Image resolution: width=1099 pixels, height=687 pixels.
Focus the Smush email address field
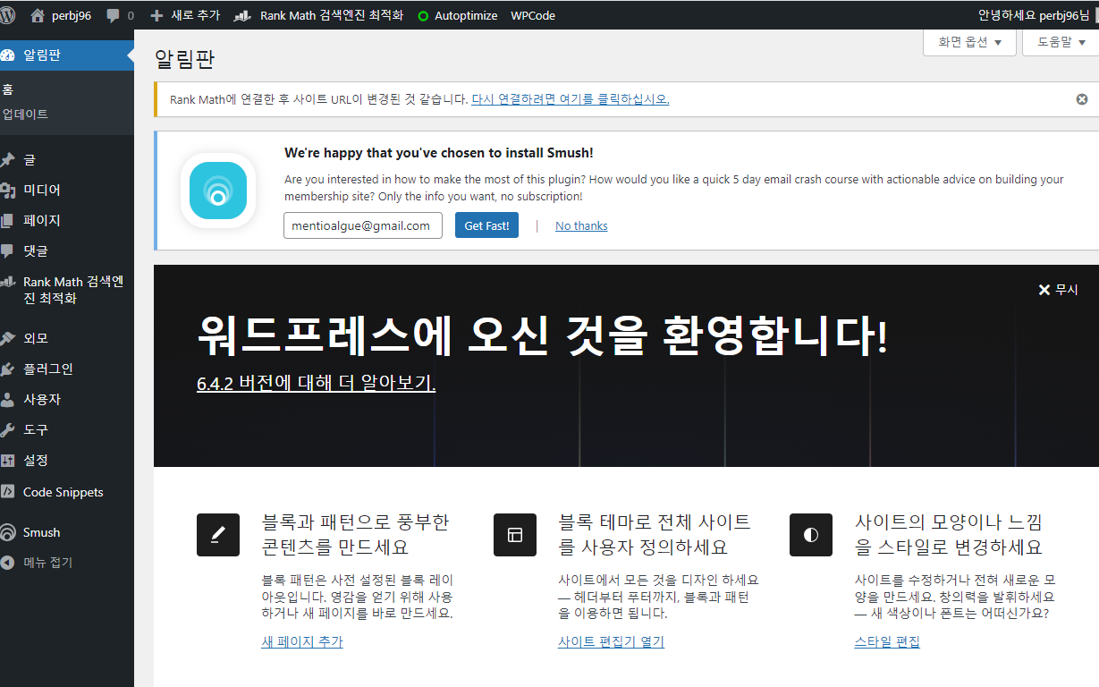(x=363, y=225)
